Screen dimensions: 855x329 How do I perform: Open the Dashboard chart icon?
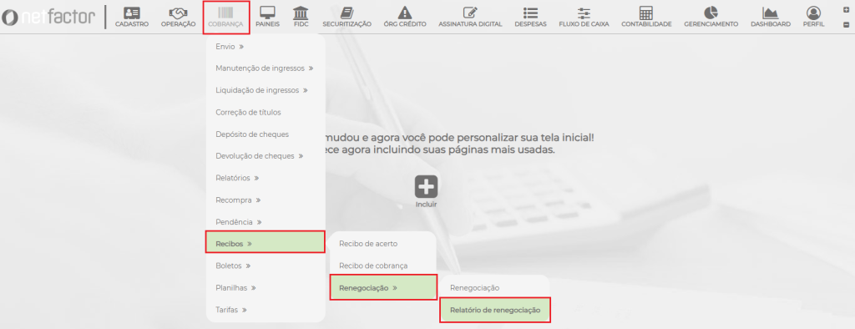pos(771,13)
